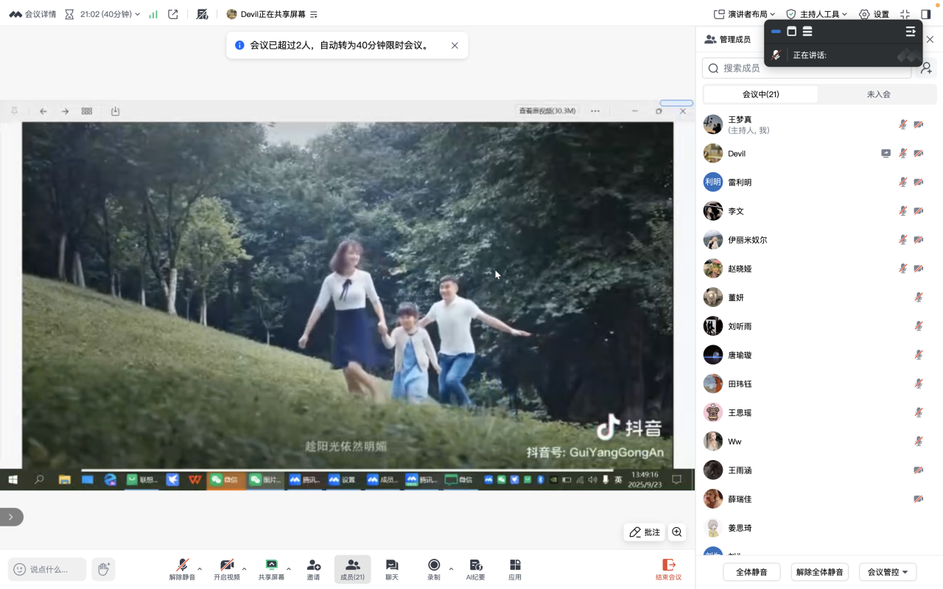Toggle microphone mute for 雷利明
This screenshot has width=943, height=589.
[x=902, y=183]
